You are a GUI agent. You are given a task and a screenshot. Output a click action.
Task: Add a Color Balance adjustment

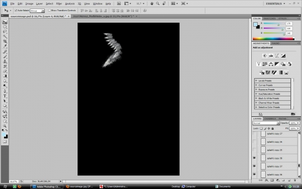pos(271,64)
